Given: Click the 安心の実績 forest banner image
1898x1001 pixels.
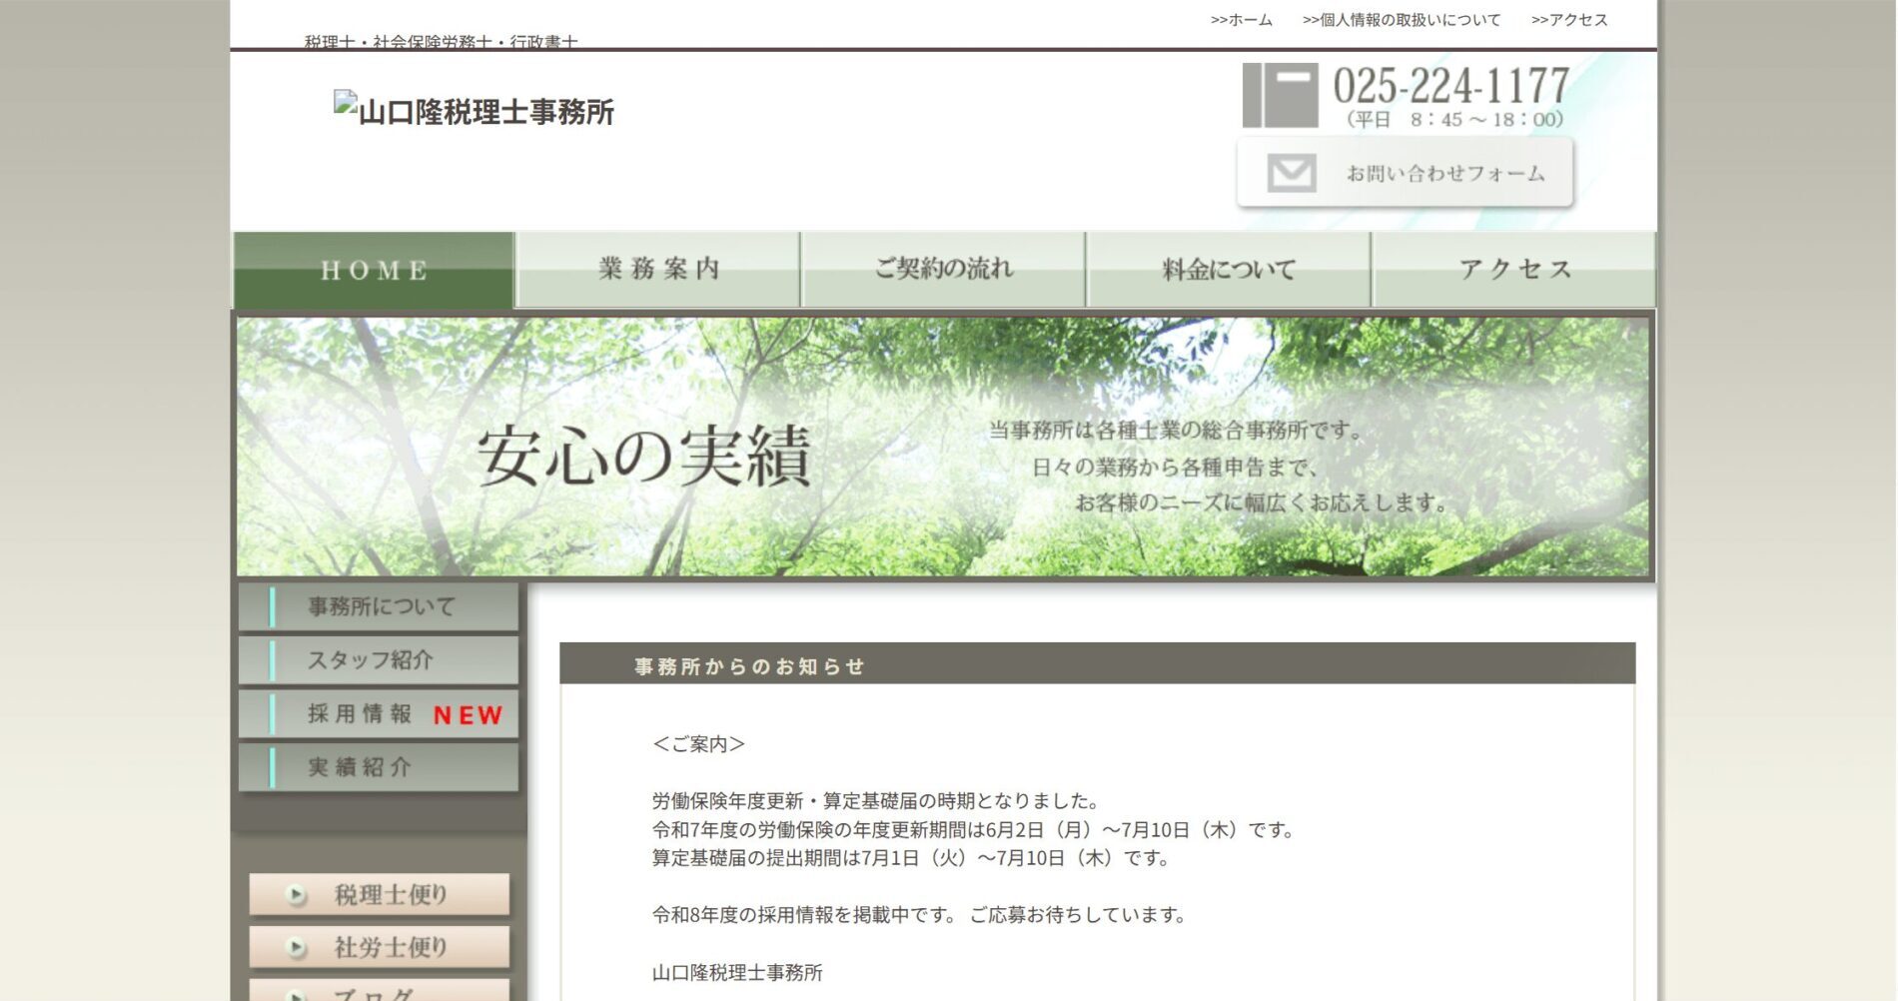Looking at the screenshot, I should [943, 447].
